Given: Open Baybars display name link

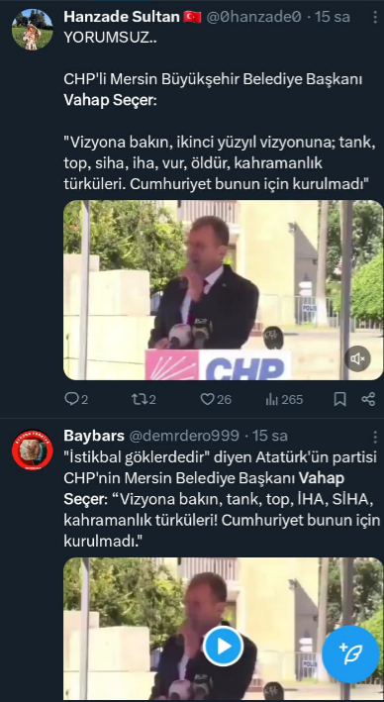Looking at the screenshot, I should click(94, 436).
